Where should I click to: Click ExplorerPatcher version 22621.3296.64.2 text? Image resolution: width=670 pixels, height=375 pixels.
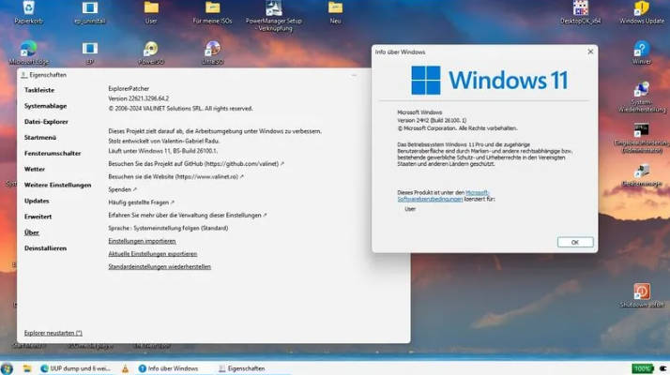(139, 98)
